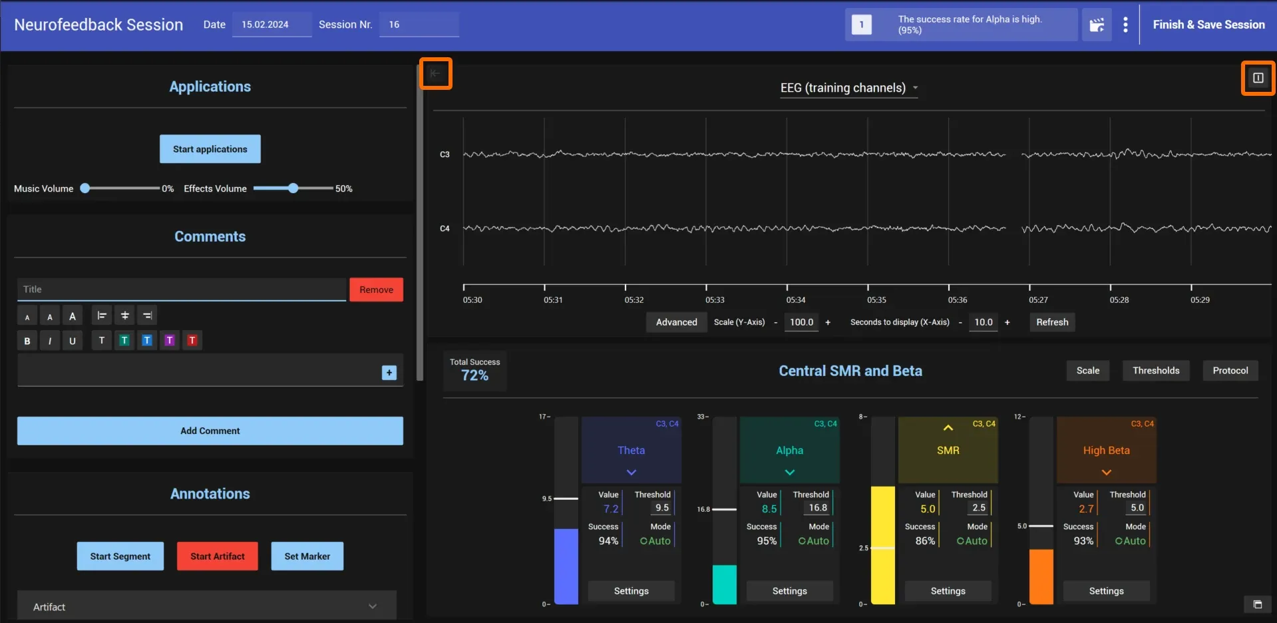Toggle Auto mode for SMR band

[972, 541]
